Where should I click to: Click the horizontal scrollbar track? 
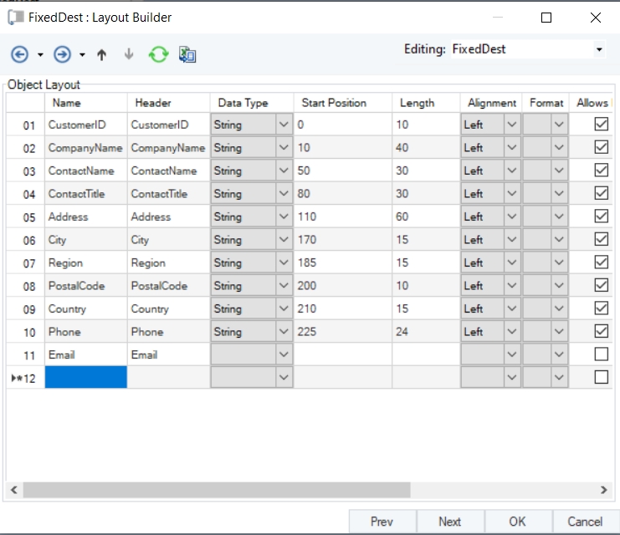point(308,489)
